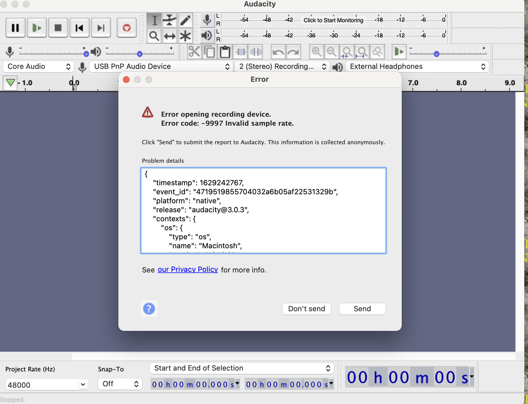This screenshot has width=528, height=404.
Task: Select the Time Shift tool
Action: [x=170, y=36]
